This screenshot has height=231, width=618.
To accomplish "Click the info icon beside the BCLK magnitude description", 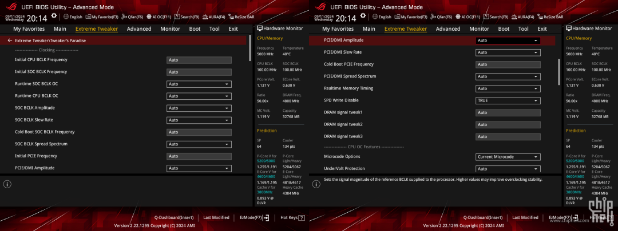I will coord(317,184).
